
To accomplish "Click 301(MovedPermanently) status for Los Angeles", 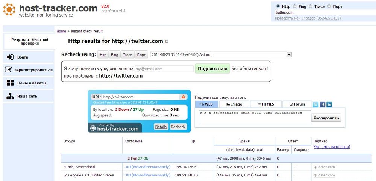I will [147, 175].
